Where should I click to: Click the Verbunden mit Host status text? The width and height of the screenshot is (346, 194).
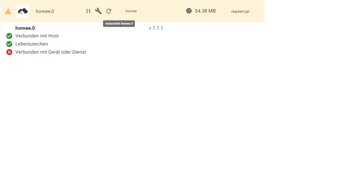pyautogui.click(x=37, y=36)
